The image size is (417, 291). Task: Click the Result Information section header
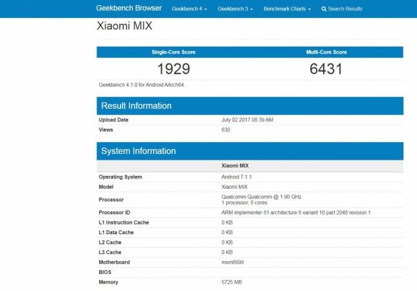point(250,106)
